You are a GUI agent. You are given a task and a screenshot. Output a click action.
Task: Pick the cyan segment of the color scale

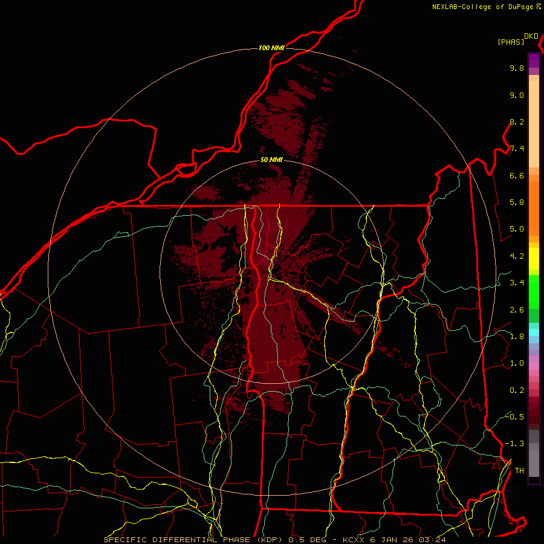[x=534, y=332]
